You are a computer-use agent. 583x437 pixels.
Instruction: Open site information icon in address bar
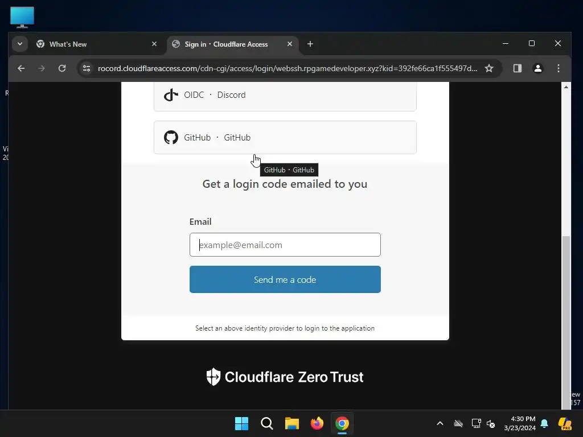[87, 68]
